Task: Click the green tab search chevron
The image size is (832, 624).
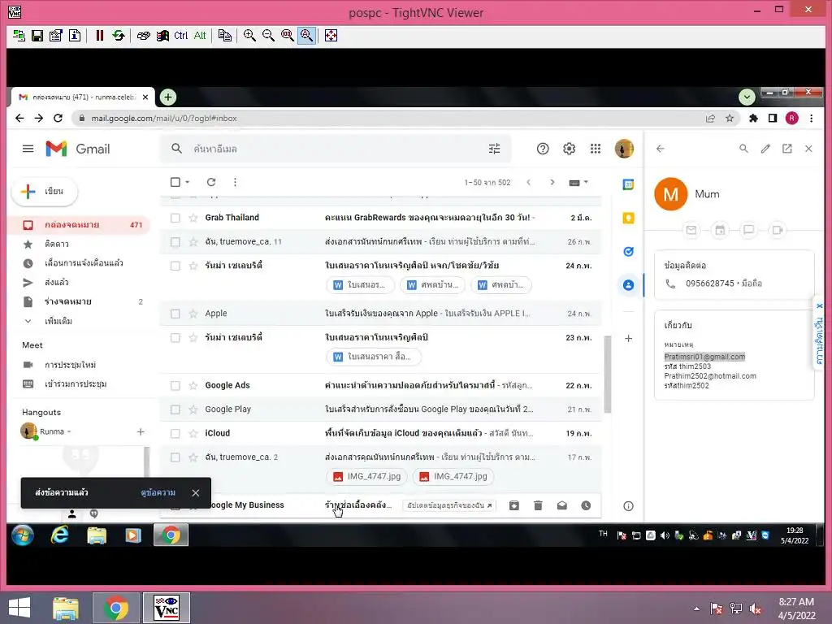Action: point(747,97)
